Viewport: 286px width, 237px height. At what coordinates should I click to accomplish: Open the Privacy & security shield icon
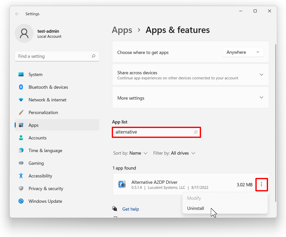click(x=21, y=189)
